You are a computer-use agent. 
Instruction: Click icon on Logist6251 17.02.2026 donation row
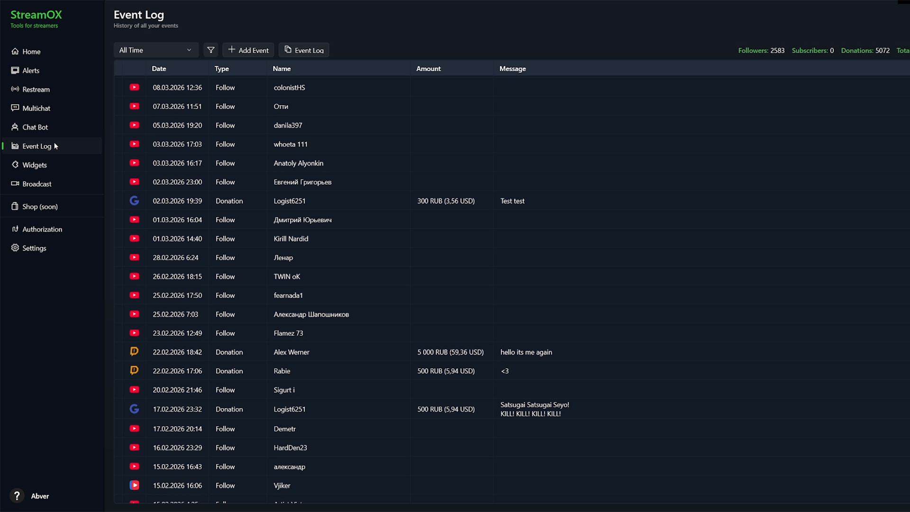click(135, 409)
